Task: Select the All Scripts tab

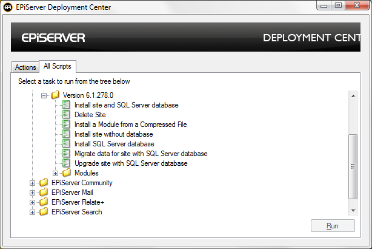Action: (x=56, y=66)
